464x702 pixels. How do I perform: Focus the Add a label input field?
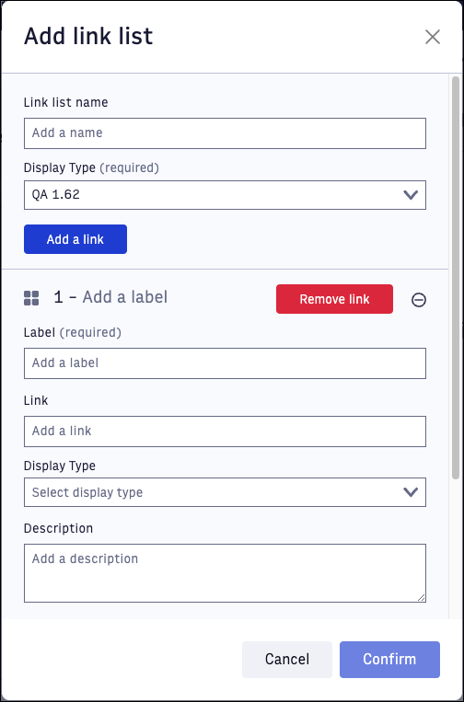coord(225,363)
